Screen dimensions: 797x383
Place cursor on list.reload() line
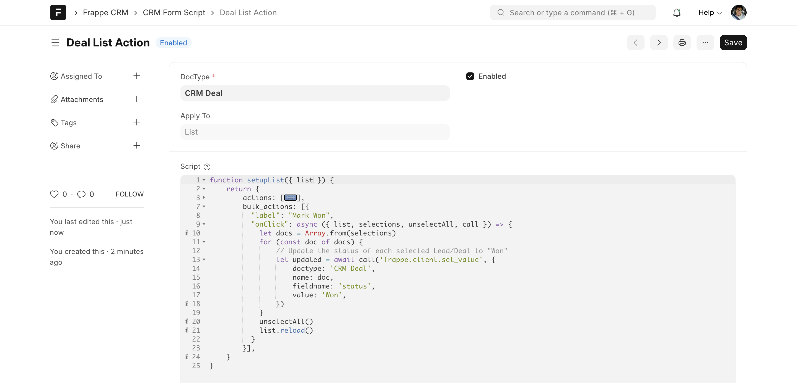pyautogui.click(x=286, y=330)
